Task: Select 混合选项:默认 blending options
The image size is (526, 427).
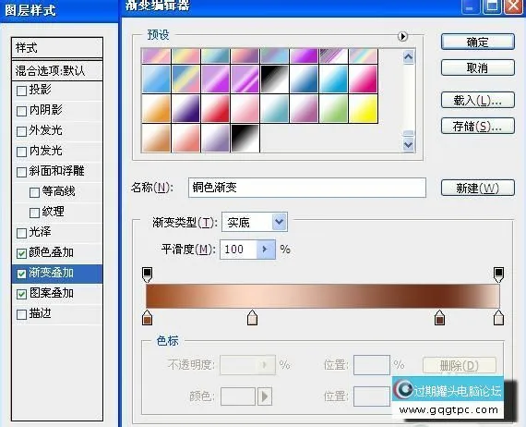Action: [x=57, y=70]
